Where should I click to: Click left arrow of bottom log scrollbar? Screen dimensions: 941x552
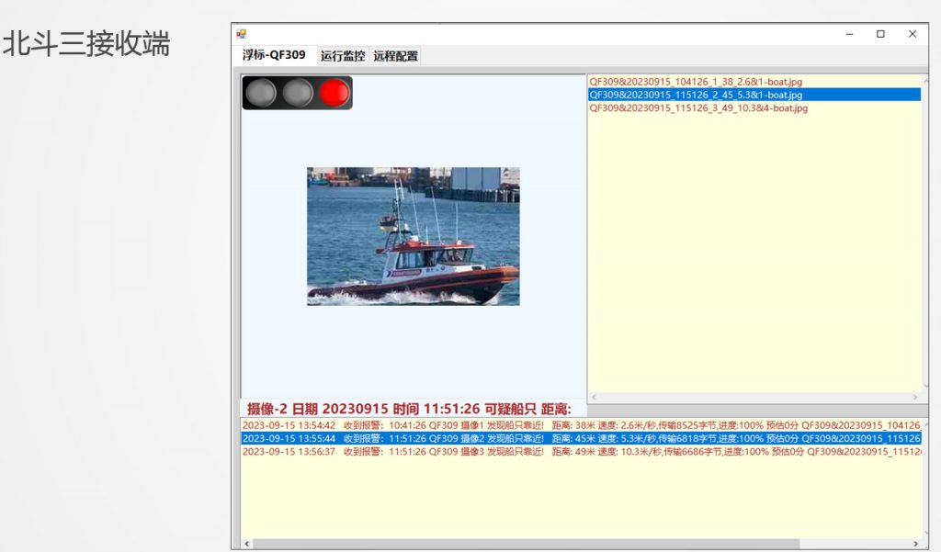click(x=246, y=544)
